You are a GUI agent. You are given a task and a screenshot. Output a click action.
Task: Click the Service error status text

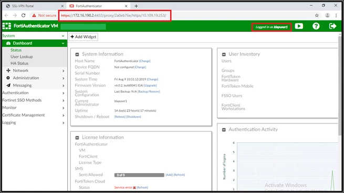coord(123,188)
